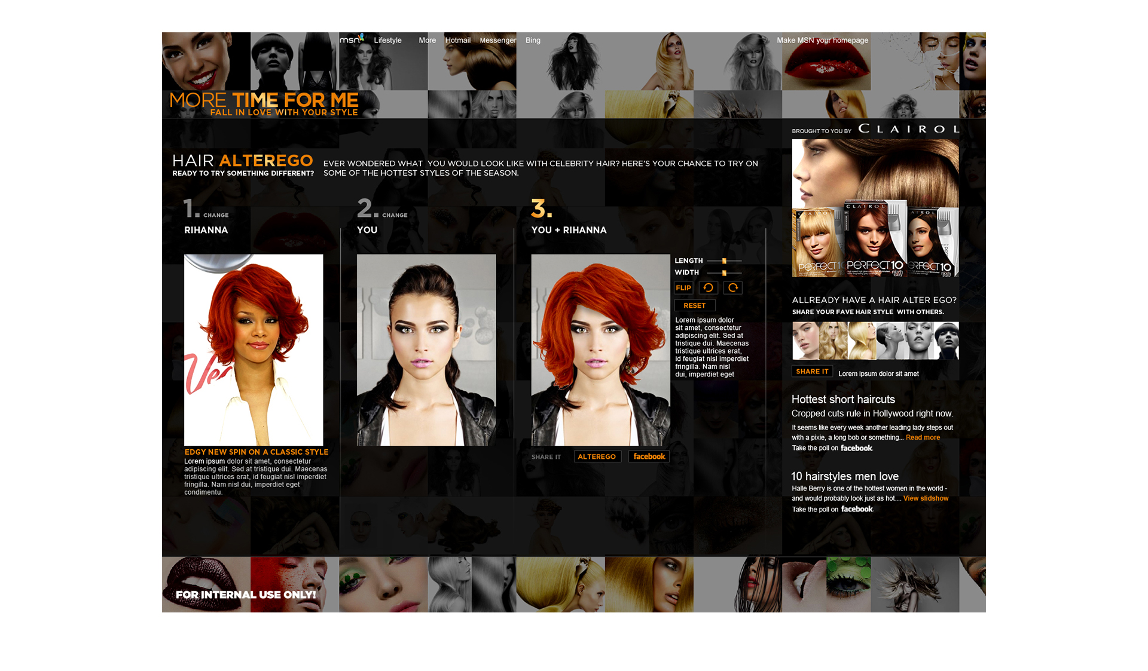Open the 10 hairstyles men love heading
This screenshot has width=1148, height=671.
tap(845, 476)
